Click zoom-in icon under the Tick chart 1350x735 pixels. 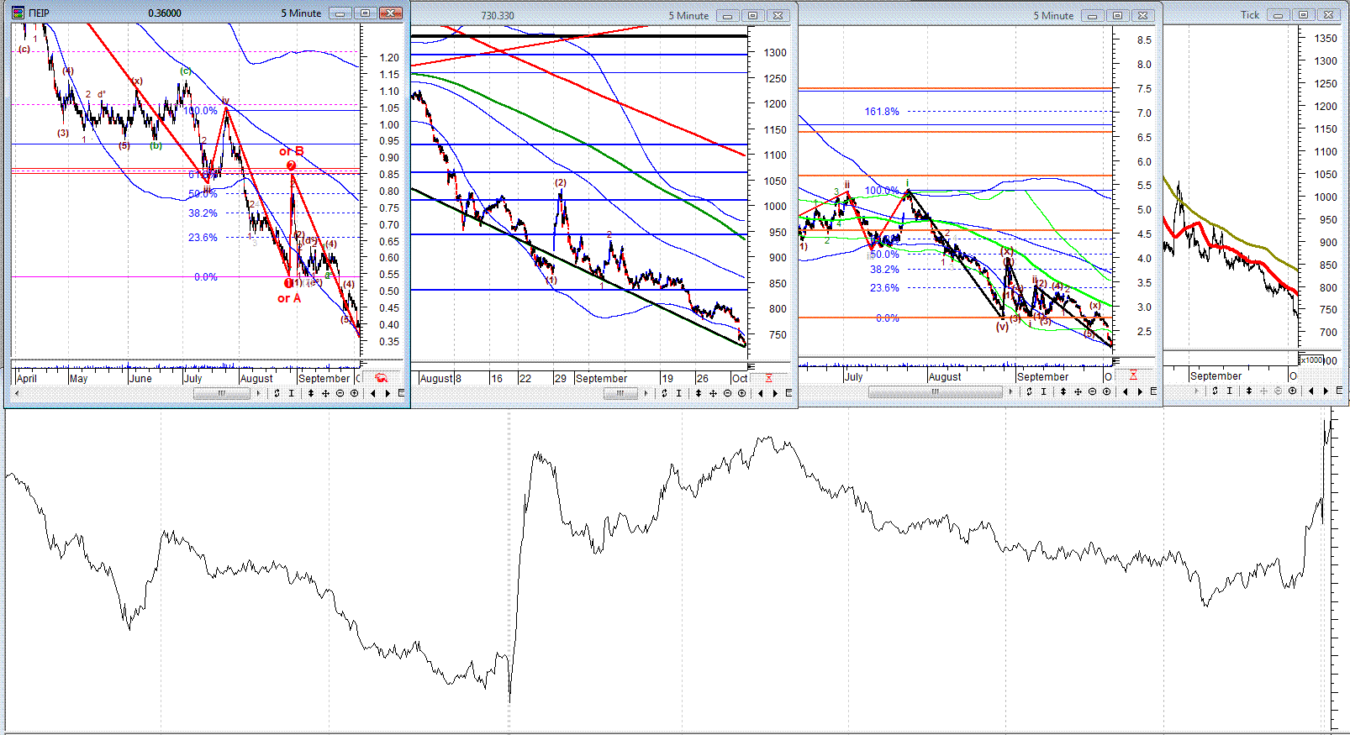(1292, 391)
